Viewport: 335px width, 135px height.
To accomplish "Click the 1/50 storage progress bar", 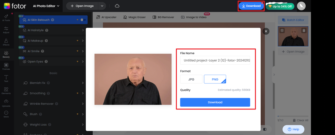I will point(293,116).
